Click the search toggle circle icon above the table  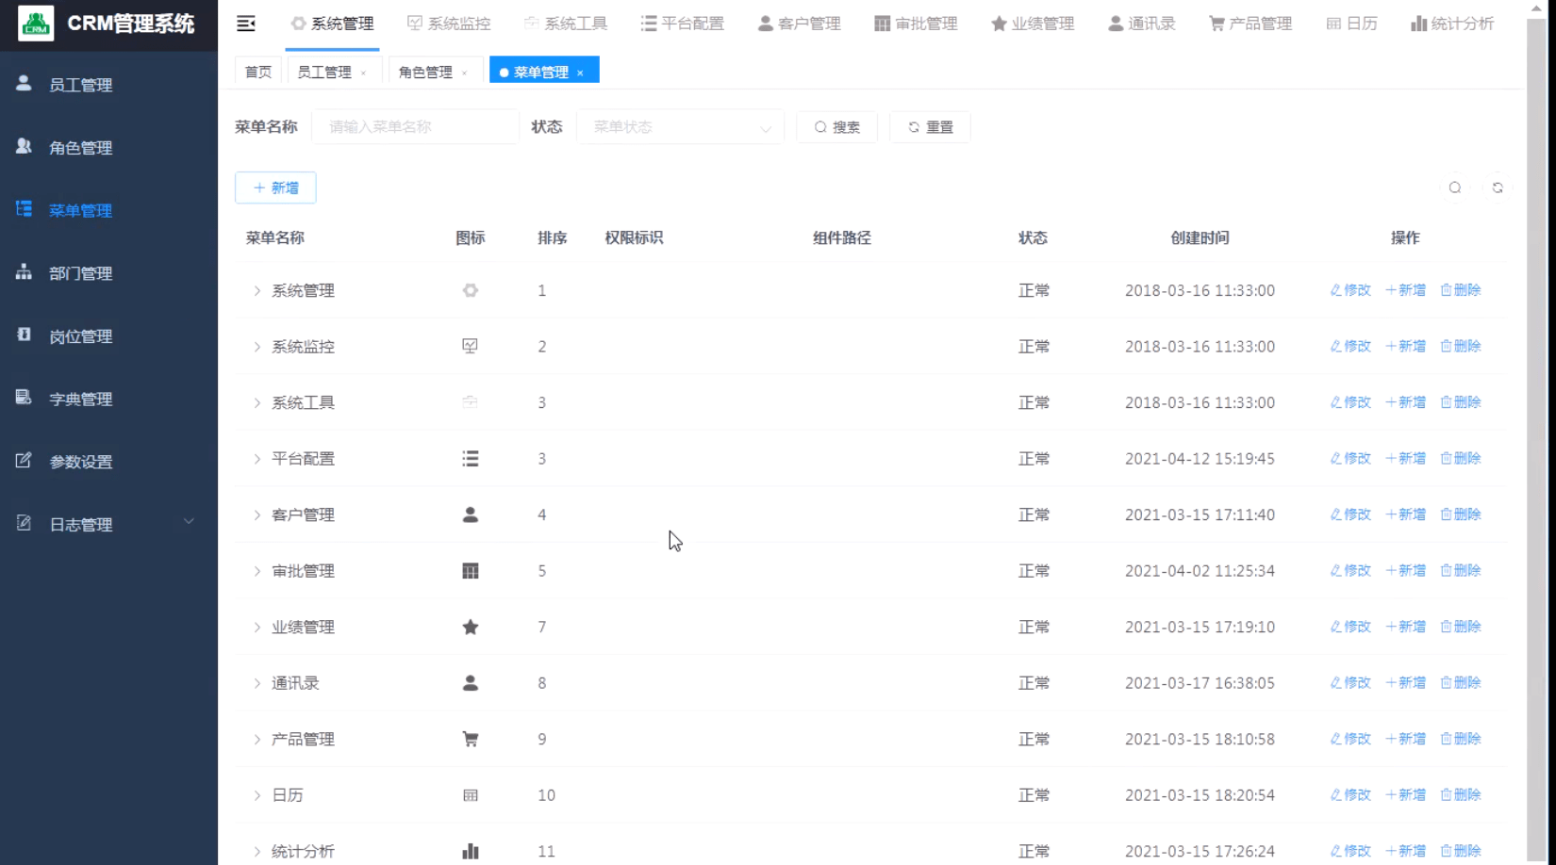[1455, 188]
